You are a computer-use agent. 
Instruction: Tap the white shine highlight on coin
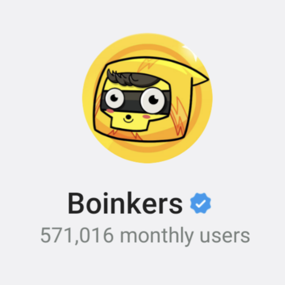click(x=190, y=53)
